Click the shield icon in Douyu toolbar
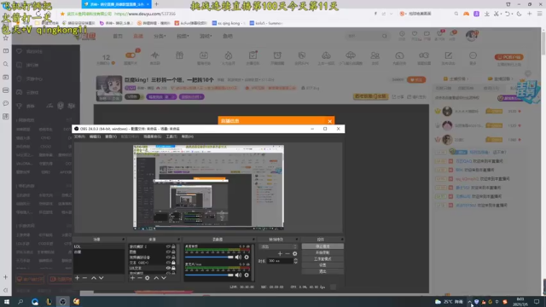Viewport: 546px width, 307px height. coord(301,55)
